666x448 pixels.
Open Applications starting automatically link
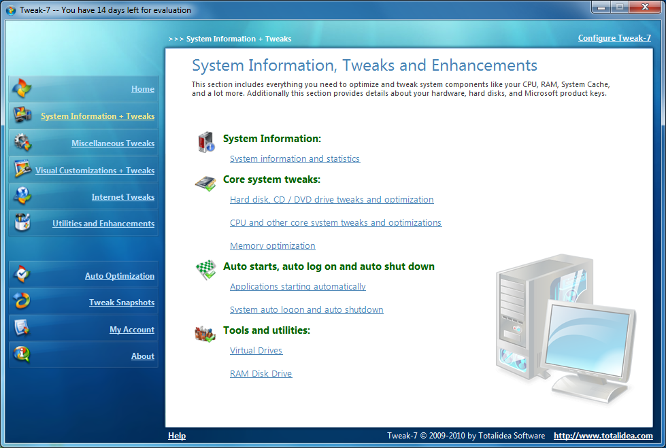298,287
